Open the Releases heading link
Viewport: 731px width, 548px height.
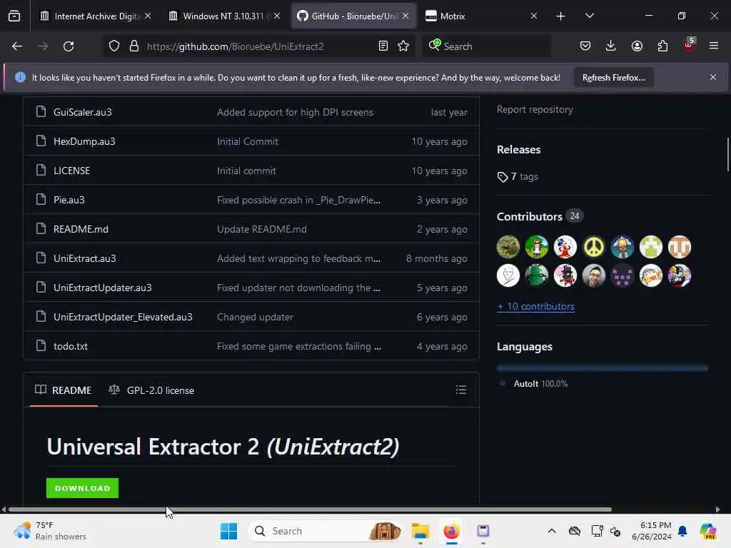(x=518, y=150)
